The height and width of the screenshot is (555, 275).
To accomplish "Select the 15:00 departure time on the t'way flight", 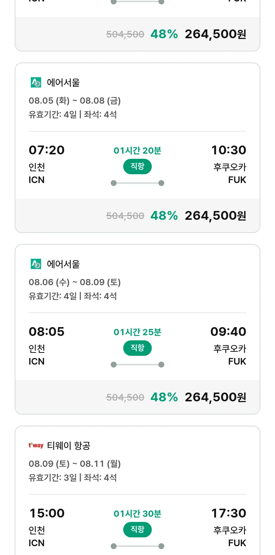I will tap(47, 513).
